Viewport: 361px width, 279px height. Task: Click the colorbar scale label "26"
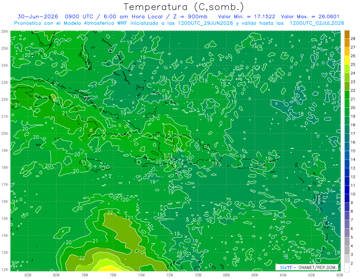click(x=353, y=56)
